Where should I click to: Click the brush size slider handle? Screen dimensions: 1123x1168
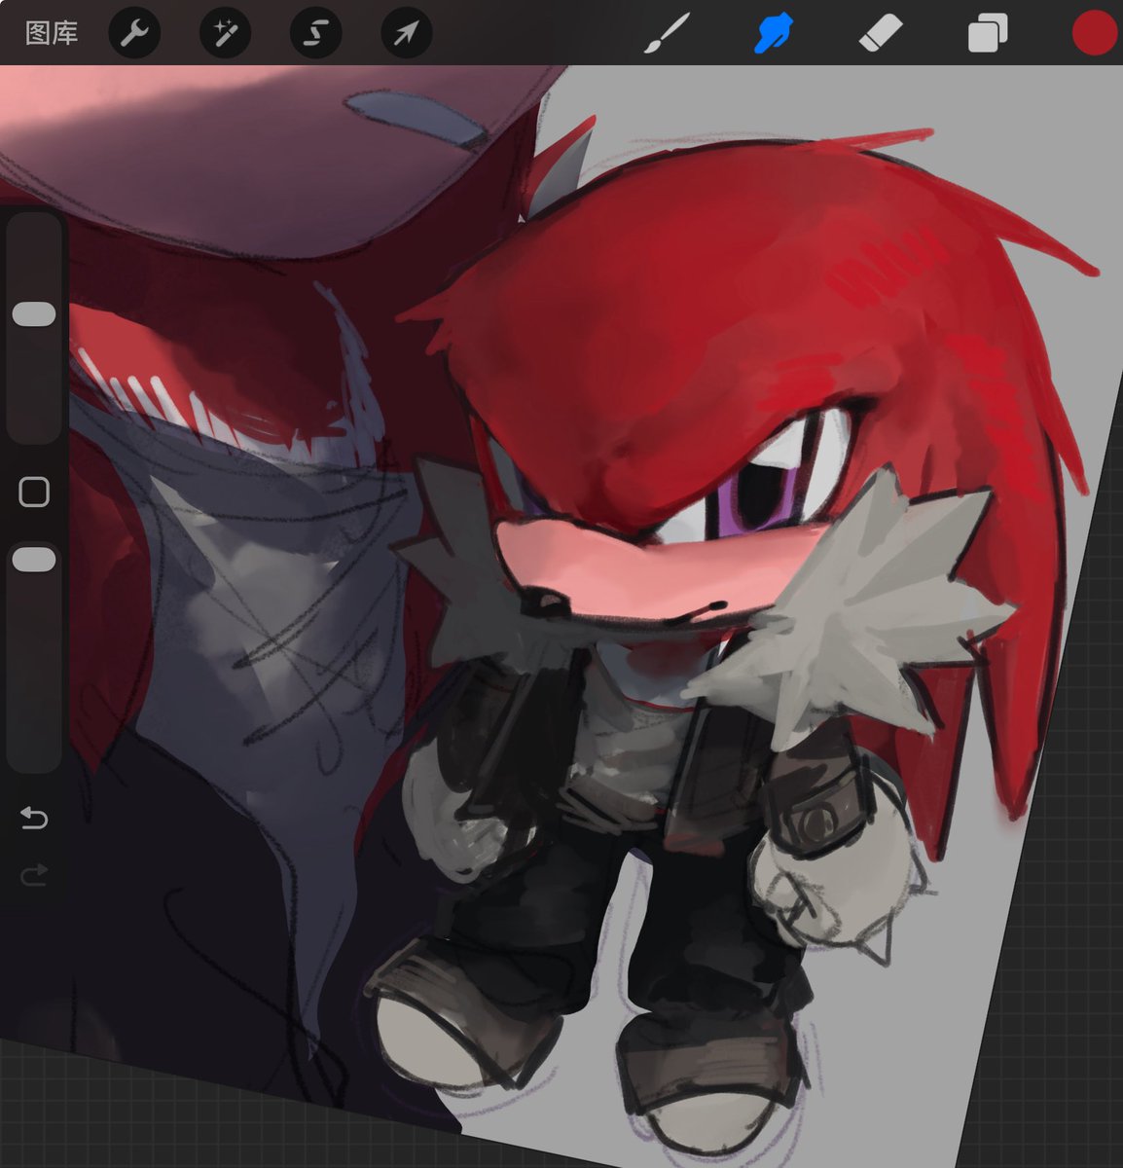tap(34, 313)
